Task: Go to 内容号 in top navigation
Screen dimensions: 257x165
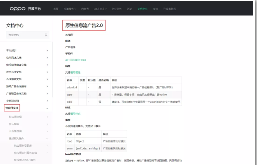Action: point(85,9)
